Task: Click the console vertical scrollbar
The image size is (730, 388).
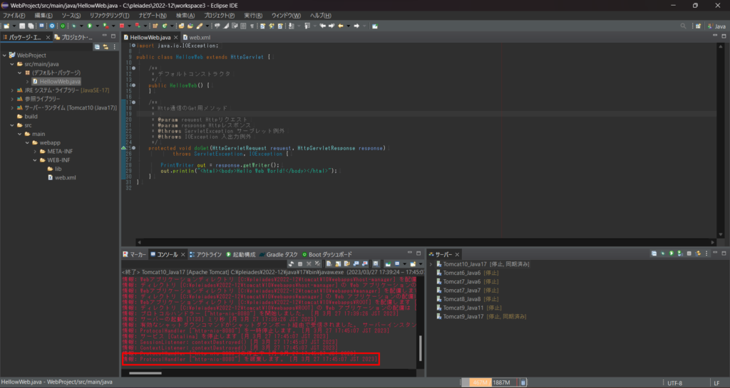Action: tap(420, 348)
